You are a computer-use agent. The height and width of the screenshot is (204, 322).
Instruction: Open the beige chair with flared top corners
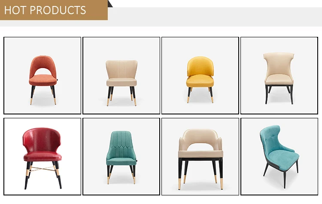point(279,75)
